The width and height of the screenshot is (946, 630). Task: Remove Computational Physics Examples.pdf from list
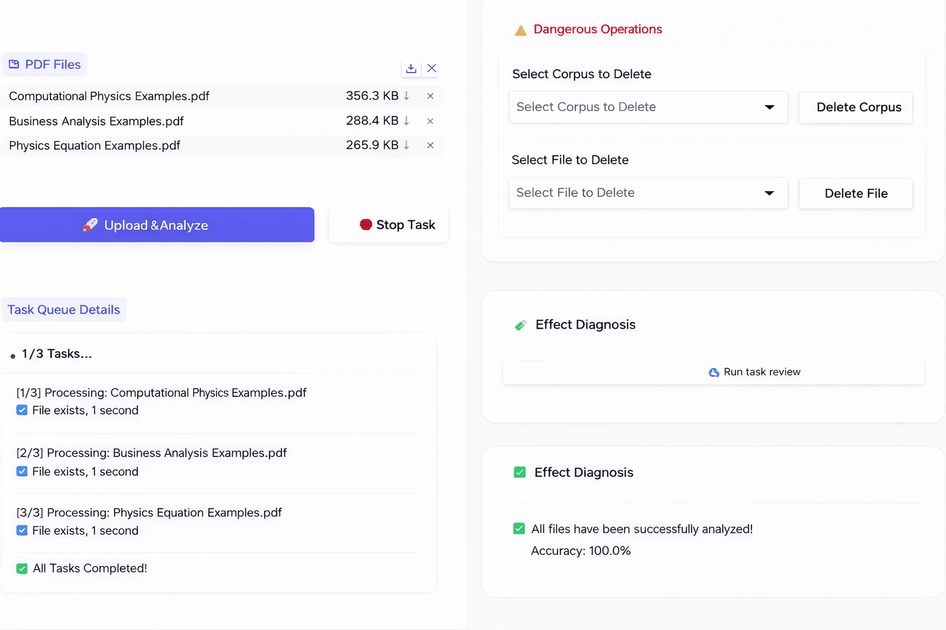pyautogui.click(x=431, y=96)
